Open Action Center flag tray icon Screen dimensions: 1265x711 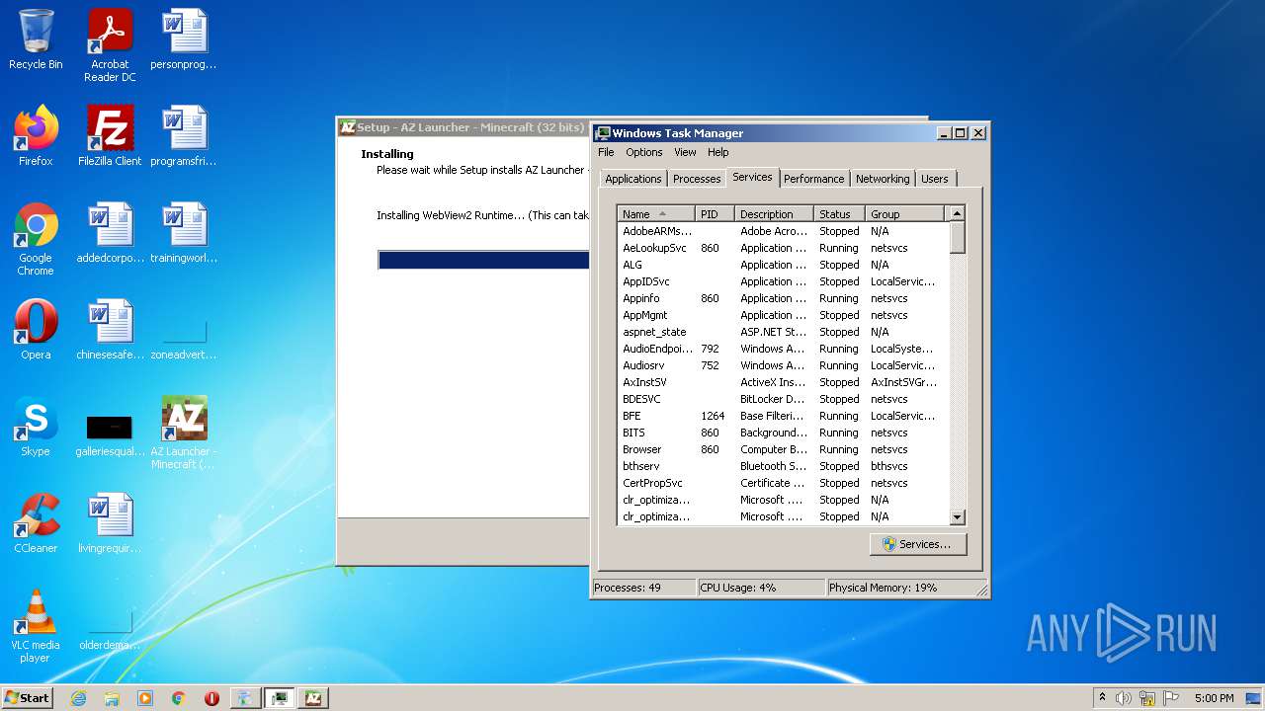(1171, 698)
